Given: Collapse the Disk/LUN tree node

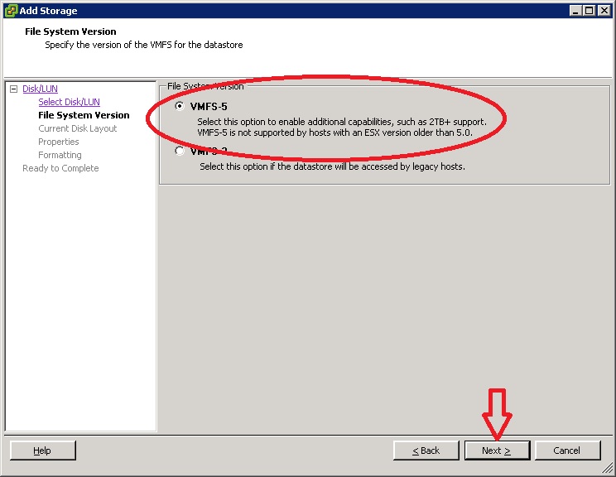Looking at the screenshot, I should click(13, 89).
